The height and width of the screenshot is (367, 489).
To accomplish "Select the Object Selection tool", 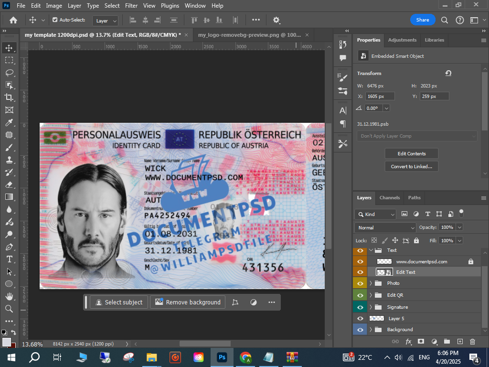I will tap(9, 85).
